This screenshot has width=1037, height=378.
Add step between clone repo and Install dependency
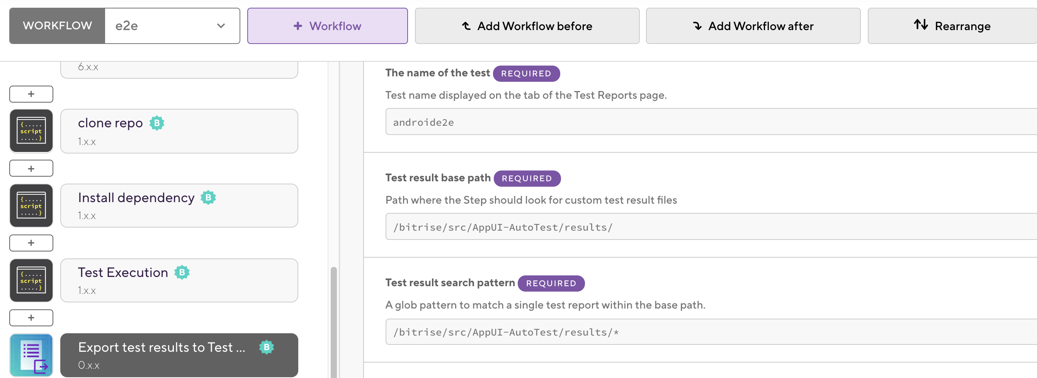coord(31,168)
